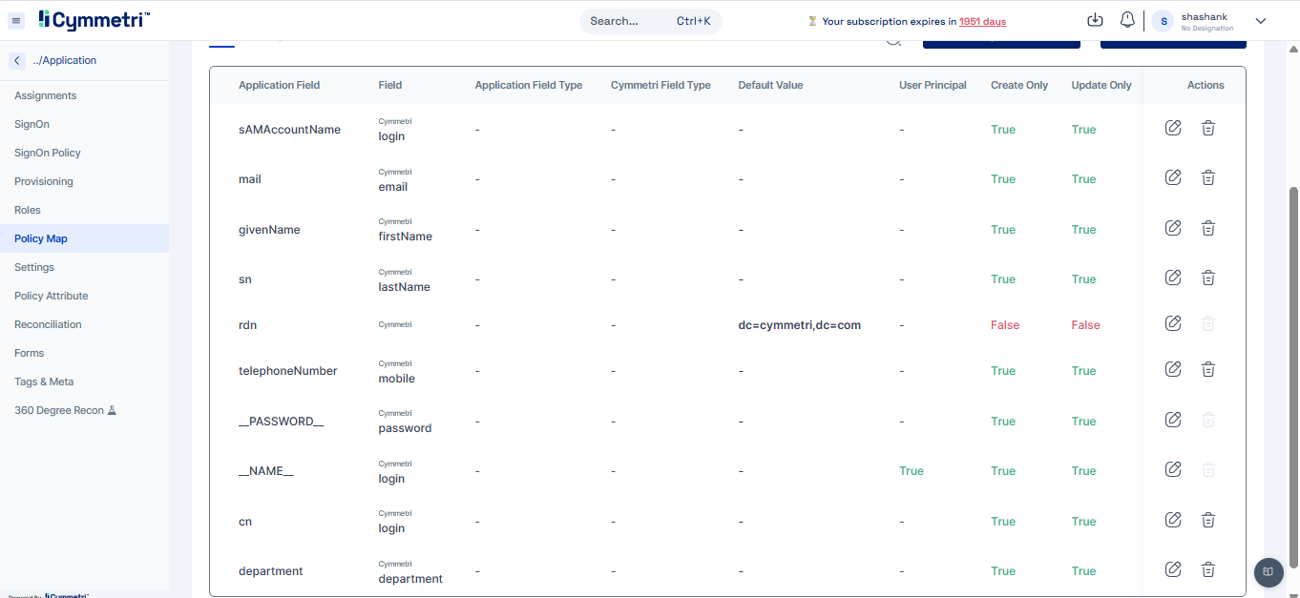1300x598 pixels.
Task: Click the Cymmetri logo
Action: (x=94, y=20)
